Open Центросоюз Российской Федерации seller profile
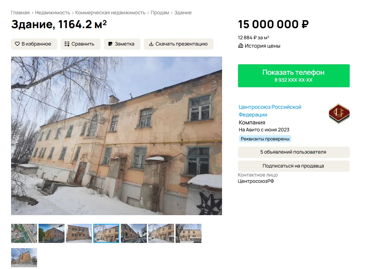 [x=270, y=111]
